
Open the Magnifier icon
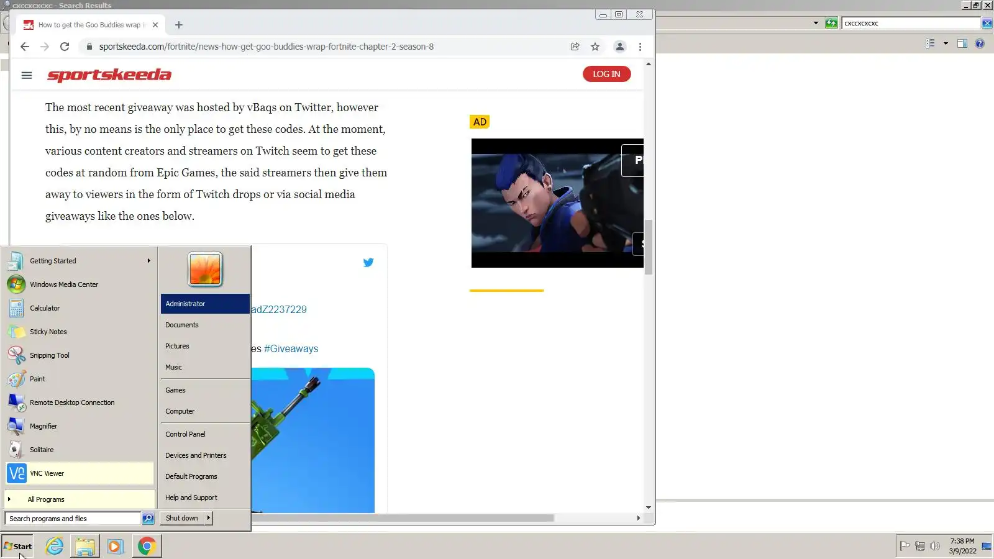tap(16, 426)
